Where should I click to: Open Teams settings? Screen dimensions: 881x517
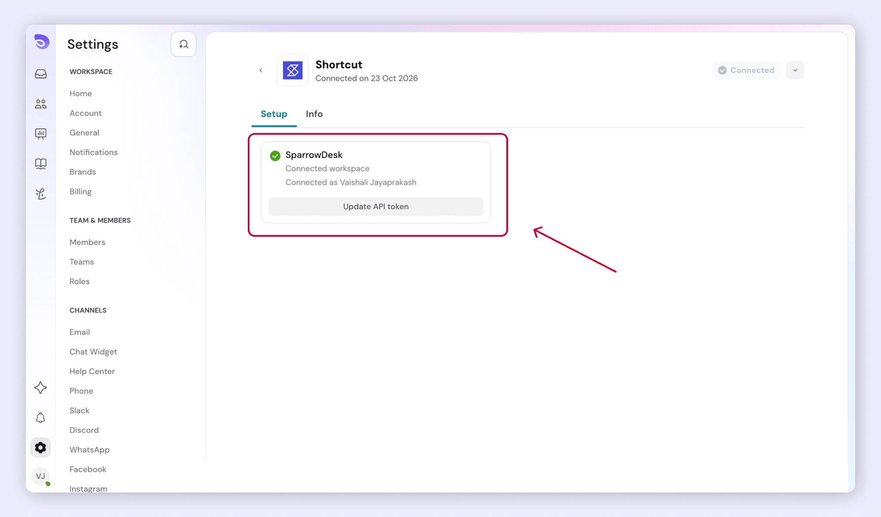pos(82,262)
